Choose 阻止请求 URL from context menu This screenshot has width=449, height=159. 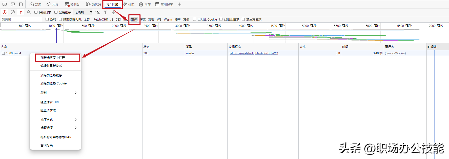click(x=55, y=102)
